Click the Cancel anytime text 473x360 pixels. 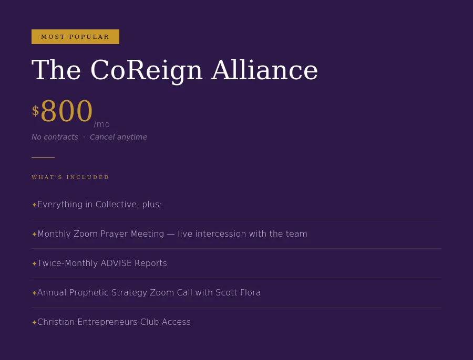point(118,137)
